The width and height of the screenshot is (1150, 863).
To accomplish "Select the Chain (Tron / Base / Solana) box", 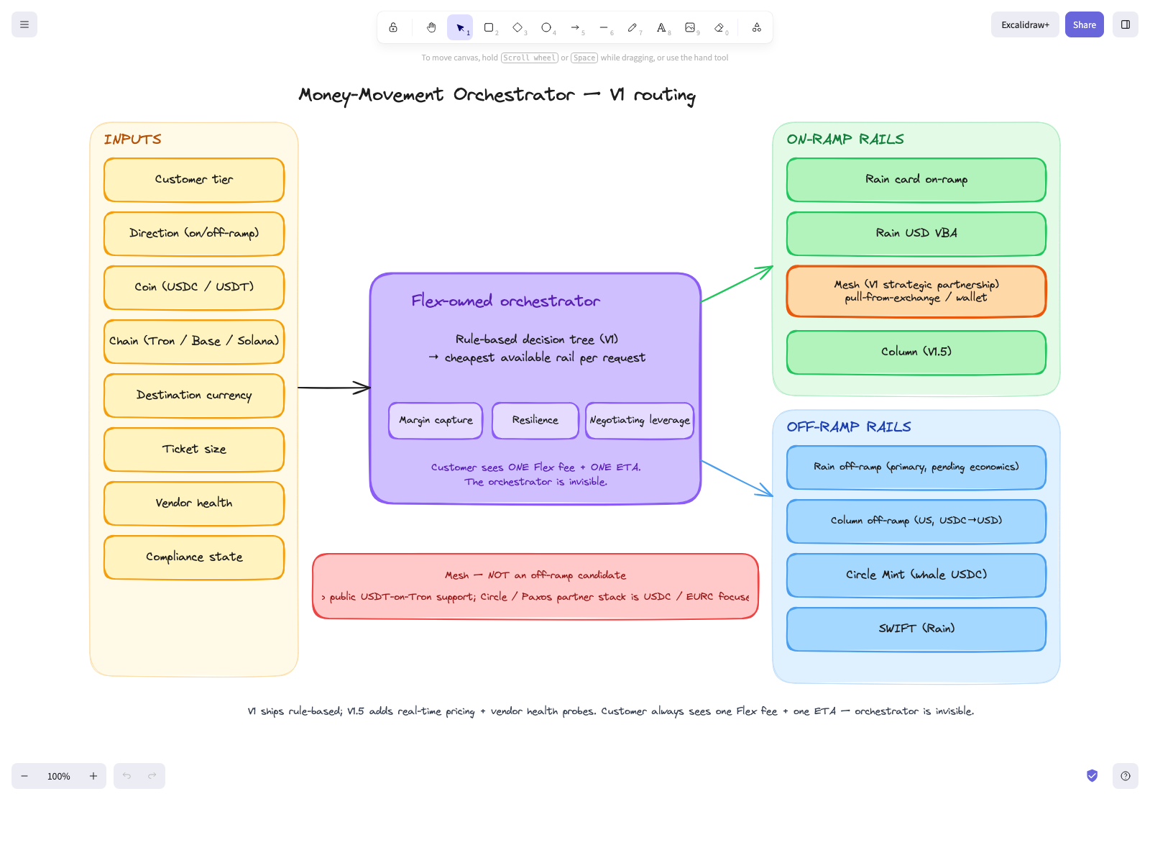I will pos(194,342).
